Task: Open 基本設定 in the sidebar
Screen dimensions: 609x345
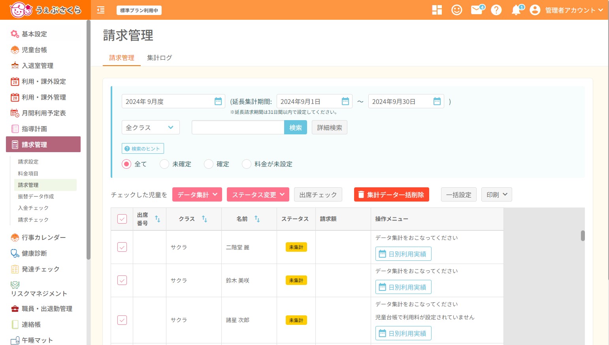Action: 43,34
